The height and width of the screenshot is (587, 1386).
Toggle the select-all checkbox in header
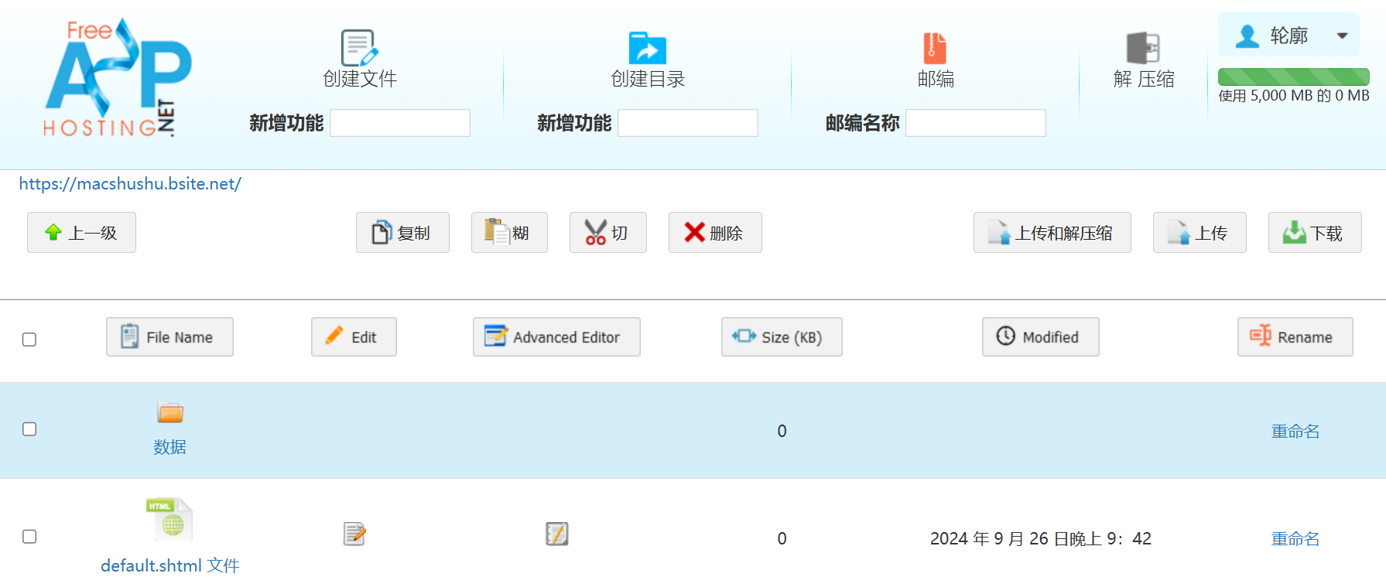(29, 340)
